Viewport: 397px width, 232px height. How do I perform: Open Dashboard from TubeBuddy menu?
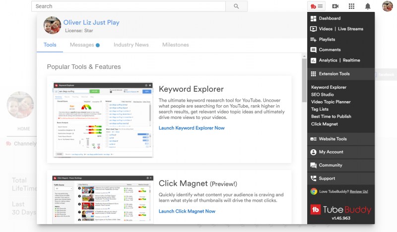click(330, 18)
